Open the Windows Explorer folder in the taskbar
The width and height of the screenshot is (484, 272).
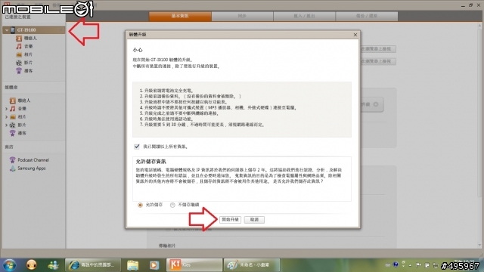click(133, 265)
